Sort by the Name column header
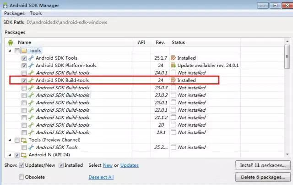 [x=24, y=42]
